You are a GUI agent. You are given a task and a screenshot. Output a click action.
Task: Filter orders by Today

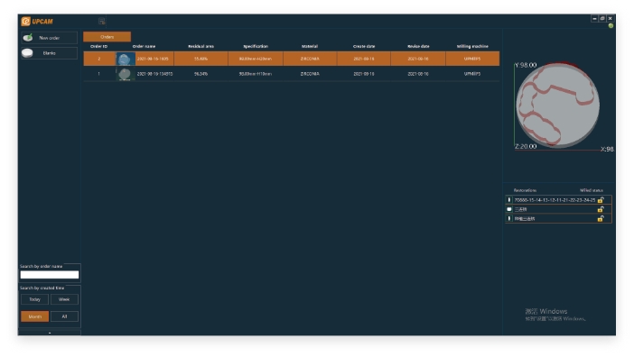[35, 299]
